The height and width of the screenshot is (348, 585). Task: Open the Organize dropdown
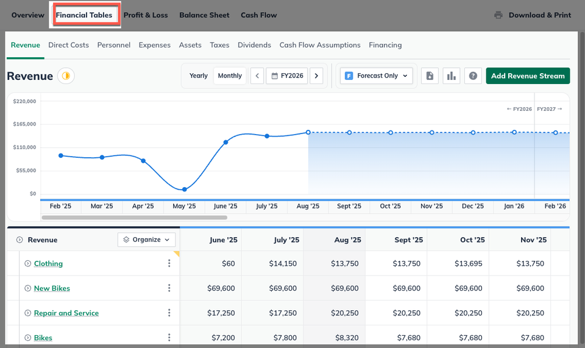pos(147,240)
